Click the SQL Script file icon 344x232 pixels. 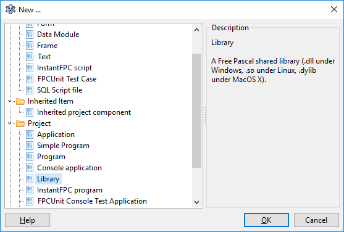click(30, 90)
